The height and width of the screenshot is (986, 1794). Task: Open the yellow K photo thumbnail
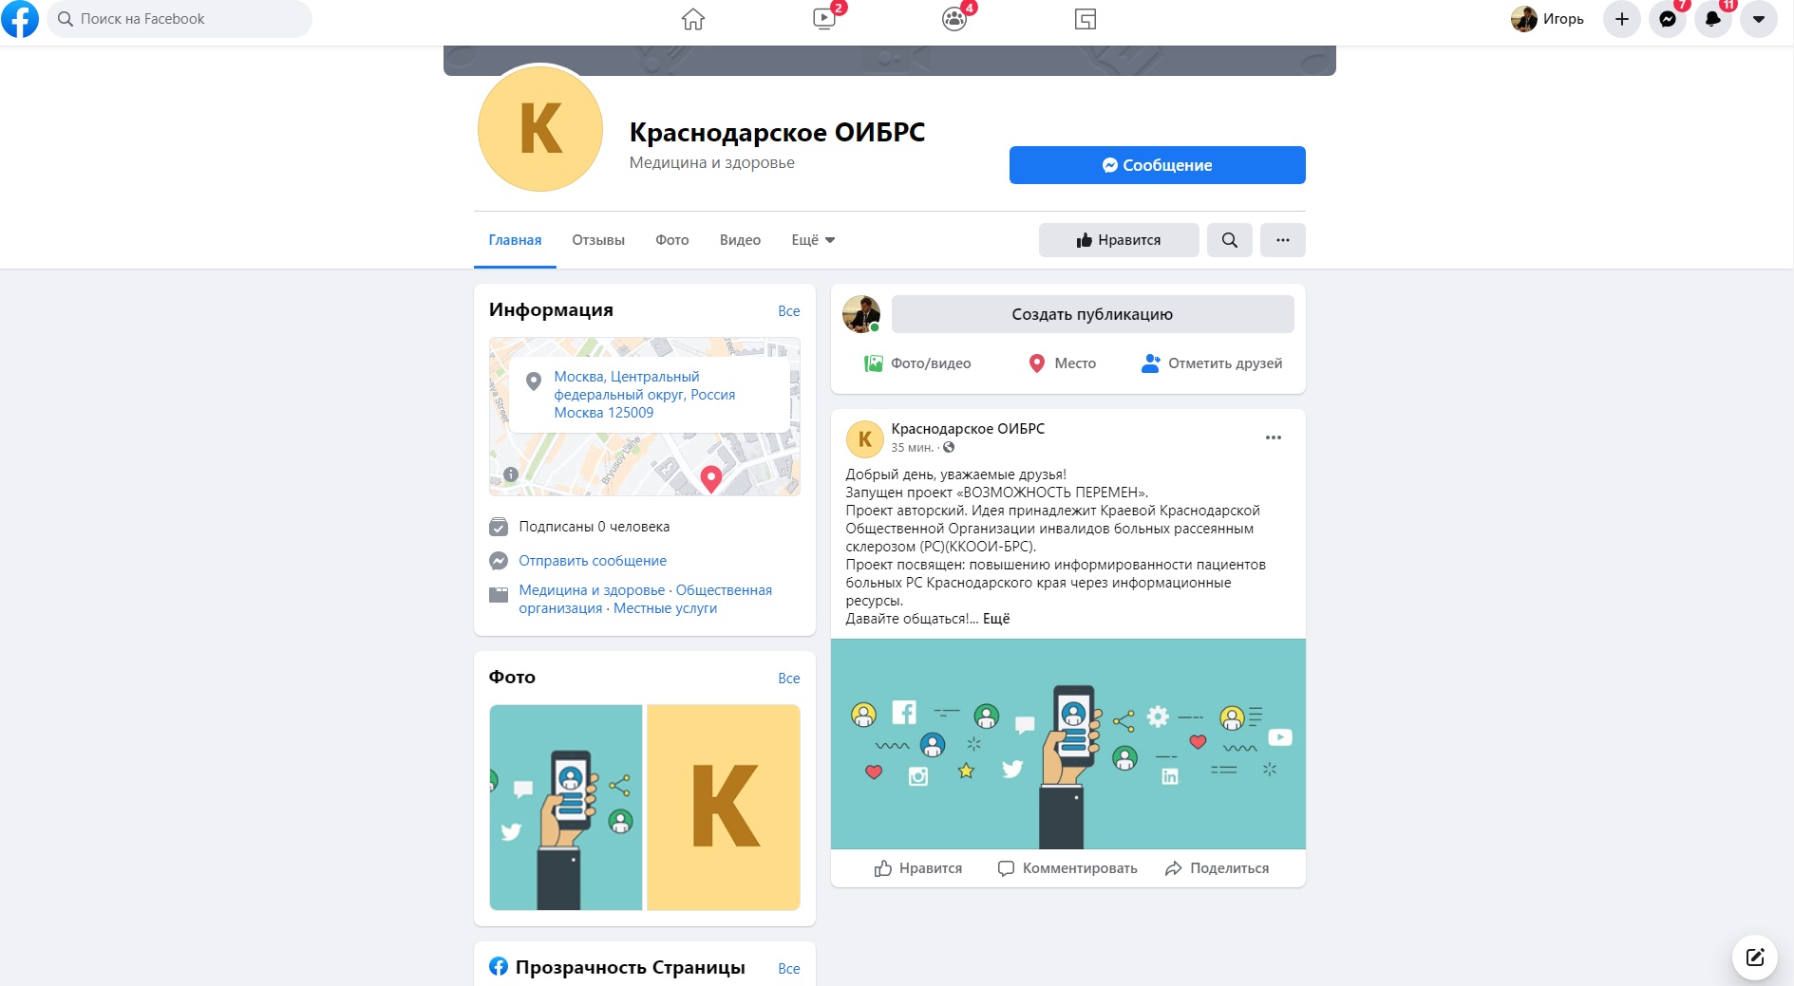point(724,808)
